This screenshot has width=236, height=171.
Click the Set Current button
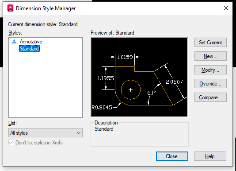tap(210, 43)
